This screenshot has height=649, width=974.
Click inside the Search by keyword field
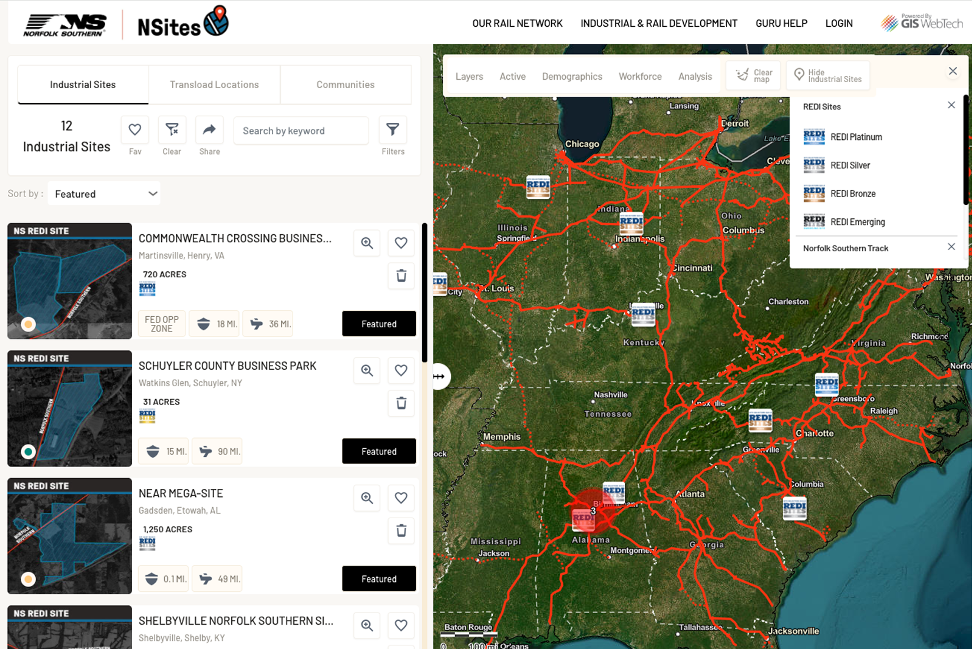[x=301, y=130]
